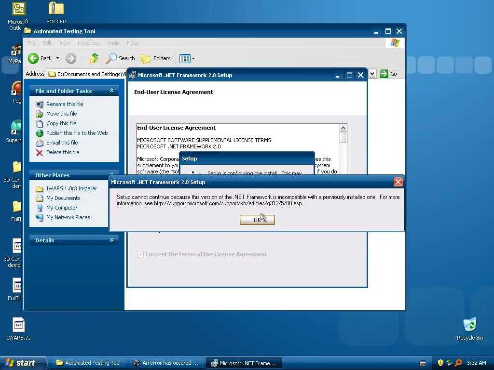Click the Copy this file link
The height and width of the screenshot is (370, 494).
point(61,123)
